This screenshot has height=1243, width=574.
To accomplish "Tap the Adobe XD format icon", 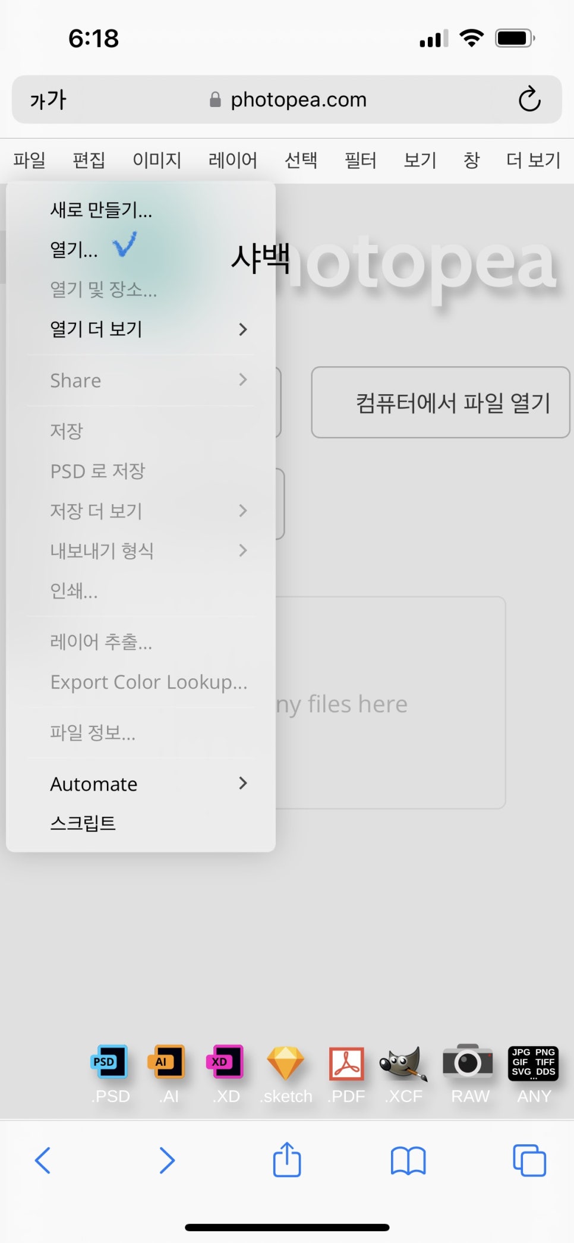I will pos(226,1062).
